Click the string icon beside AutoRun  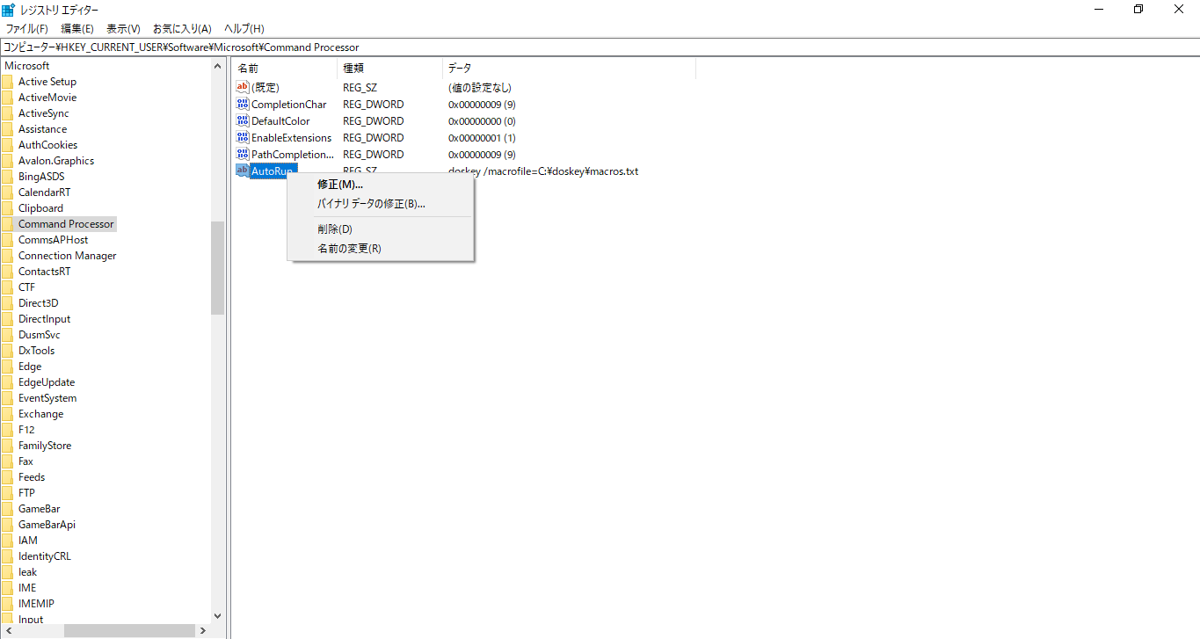click(x=244, y=171)
